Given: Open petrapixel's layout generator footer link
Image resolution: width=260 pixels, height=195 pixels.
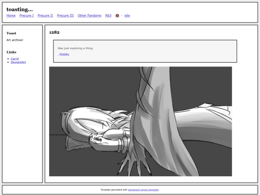Looking at the screenshot, I should [143, 190].
